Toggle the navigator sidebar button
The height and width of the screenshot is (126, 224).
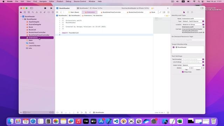31,8
